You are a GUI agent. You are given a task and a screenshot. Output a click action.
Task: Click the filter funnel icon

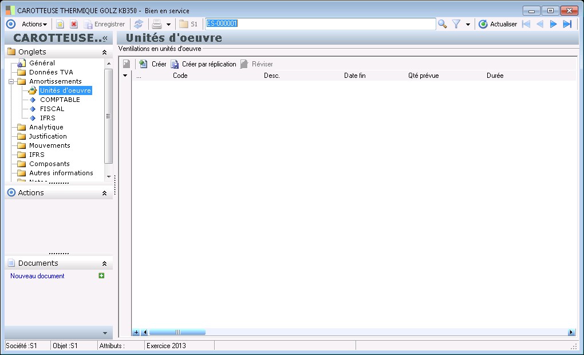coord(456,24)
